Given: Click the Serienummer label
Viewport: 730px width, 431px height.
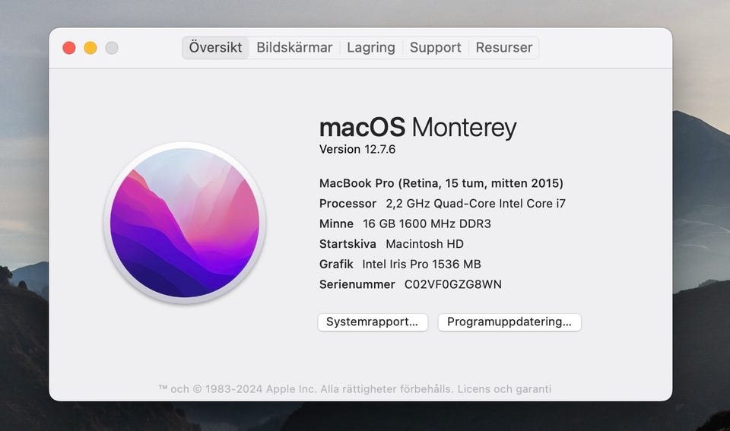Looking at the screenshot, I should (357, 284).
